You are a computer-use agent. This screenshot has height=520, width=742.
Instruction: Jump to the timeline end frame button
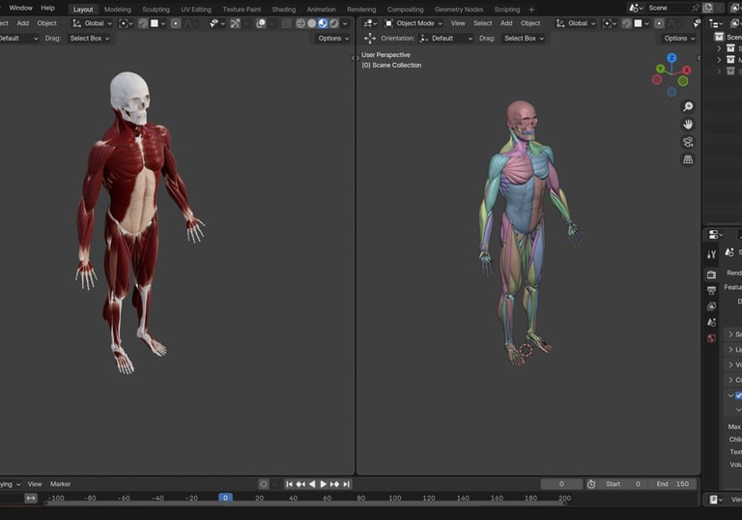[347, 484]
